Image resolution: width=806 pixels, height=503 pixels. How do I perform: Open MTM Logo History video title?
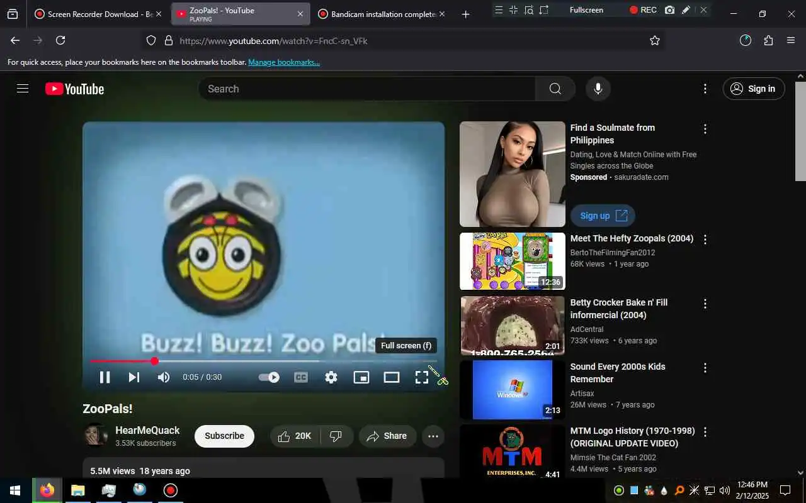633,437
